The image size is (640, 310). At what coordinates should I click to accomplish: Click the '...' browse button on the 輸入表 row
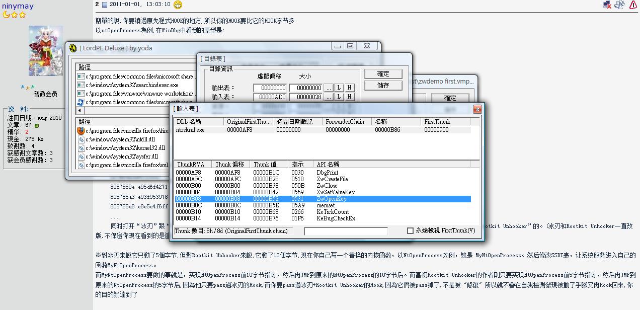click(x=329, y=97)
